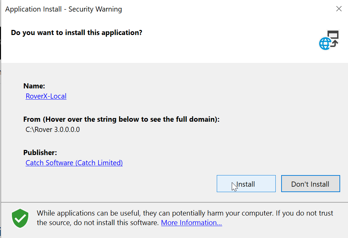The image size is (348, 238).
Task: Click the green shield checkmark icon
Action: pyautogui.click(x=20, y=218)
